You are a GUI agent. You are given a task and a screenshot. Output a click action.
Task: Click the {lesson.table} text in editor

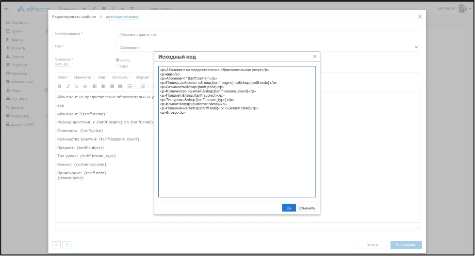(70, 178)
